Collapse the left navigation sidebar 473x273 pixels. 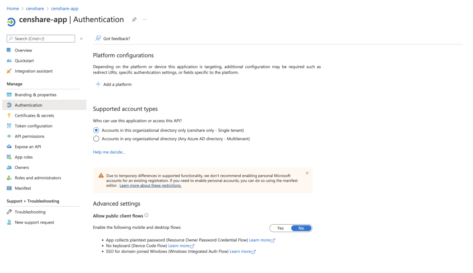point(81,39)
